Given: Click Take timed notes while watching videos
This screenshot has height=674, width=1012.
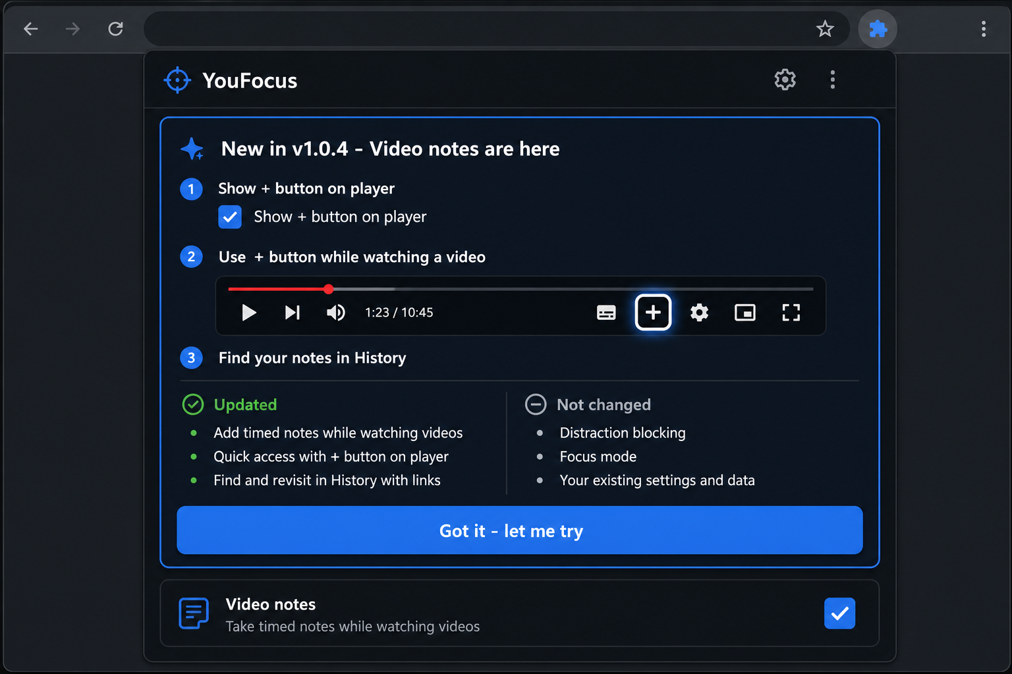Looking at the screenshot, I should pyautogui.click(x=352, y=627).
